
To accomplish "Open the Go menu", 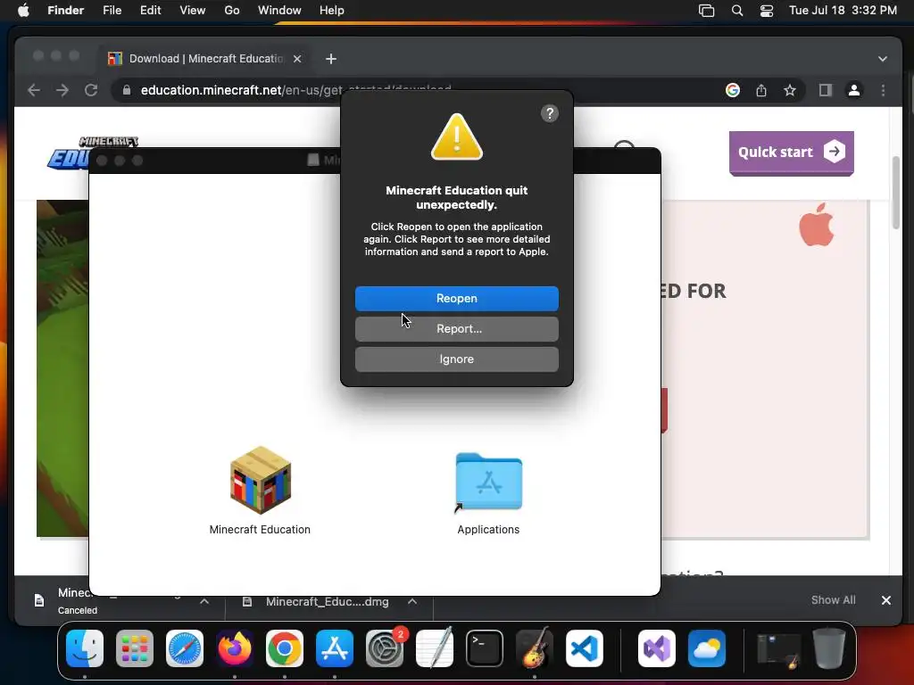I will pyautogui.click(x=232, y=11).
